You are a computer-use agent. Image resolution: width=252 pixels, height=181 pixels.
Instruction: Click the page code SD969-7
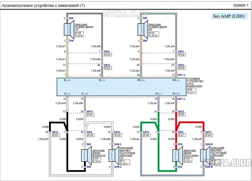pyautogui.click(x=241, y=6)
